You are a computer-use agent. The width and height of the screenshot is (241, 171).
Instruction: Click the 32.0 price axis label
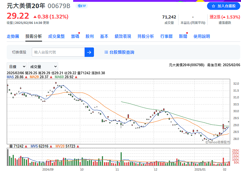[236, 84]
